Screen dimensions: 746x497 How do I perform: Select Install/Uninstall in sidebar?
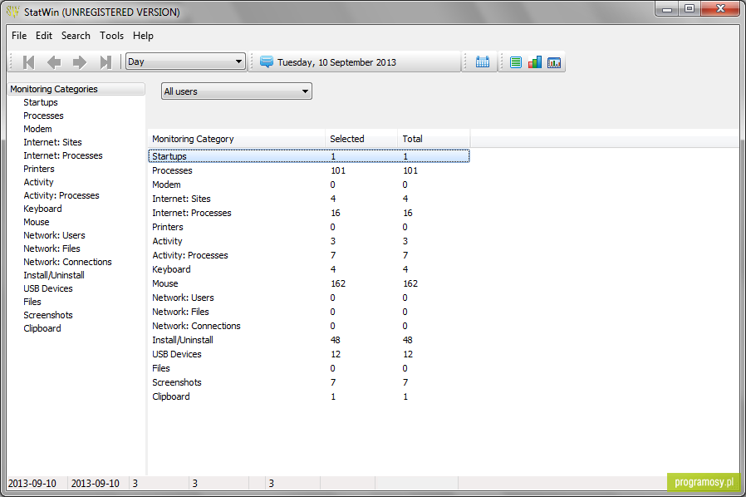pos(54,276)
